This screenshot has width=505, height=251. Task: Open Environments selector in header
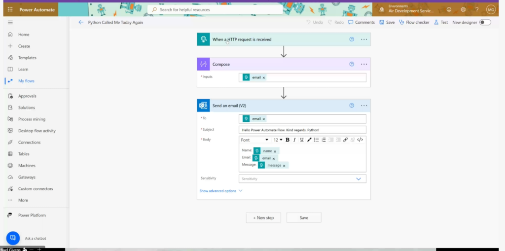(x=406, y=9)
